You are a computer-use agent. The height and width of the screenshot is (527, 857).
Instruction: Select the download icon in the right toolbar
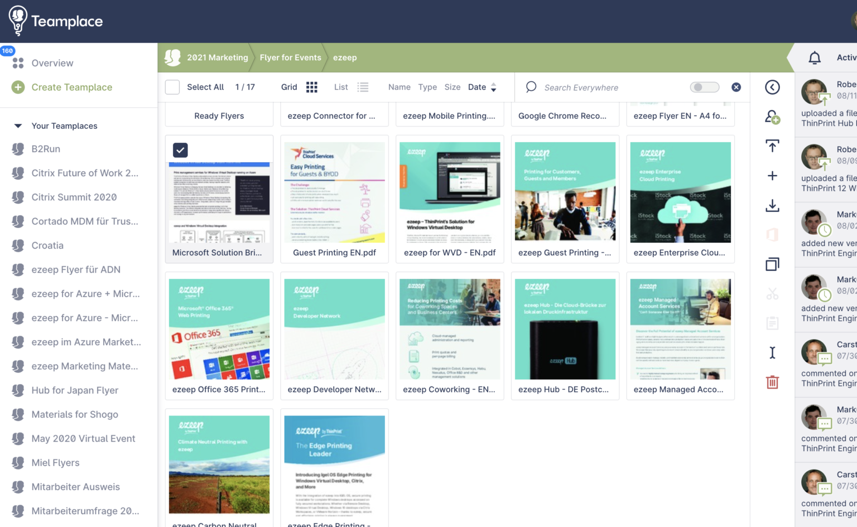point(772,205)
